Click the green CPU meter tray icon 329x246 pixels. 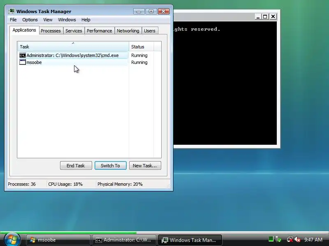[271, 239]
